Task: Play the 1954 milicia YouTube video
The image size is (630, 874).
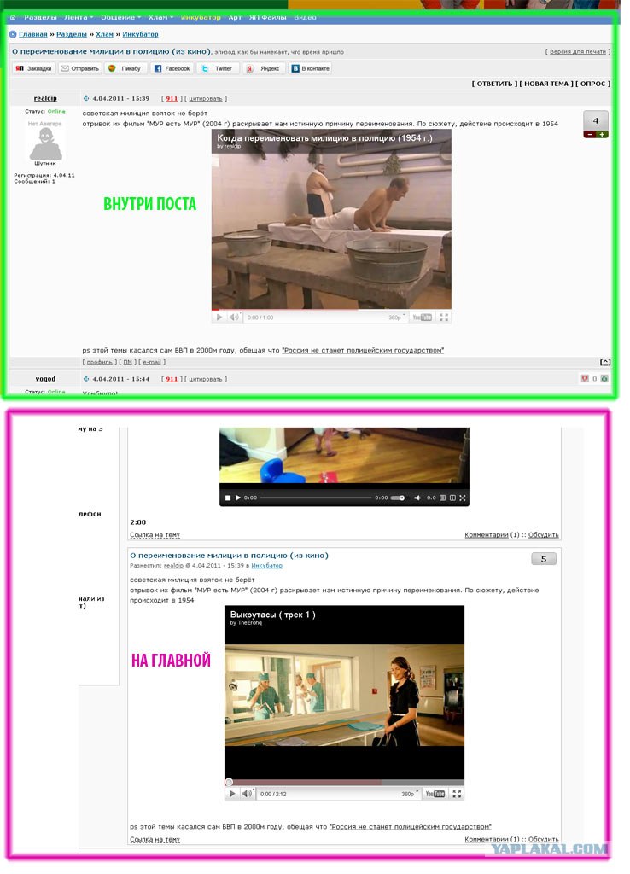Action: 219,318
